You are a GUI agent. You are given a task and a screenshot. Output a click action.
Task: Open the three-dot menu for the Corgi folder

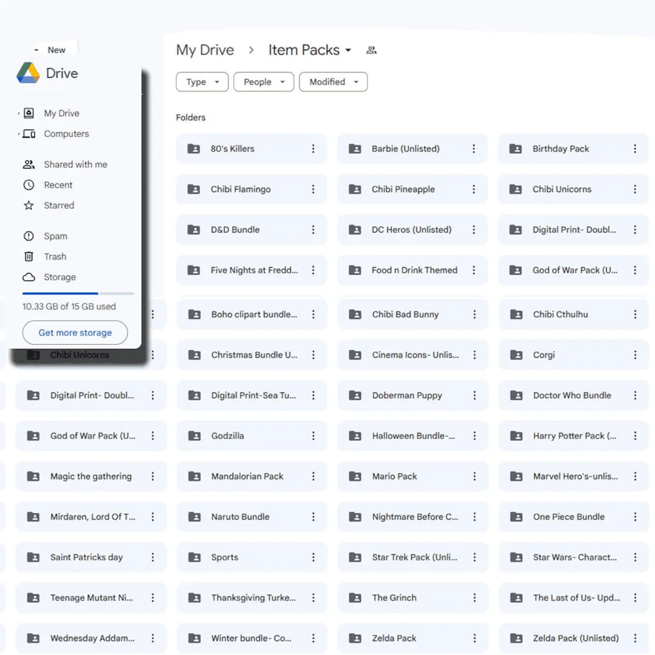pos(635,355)
